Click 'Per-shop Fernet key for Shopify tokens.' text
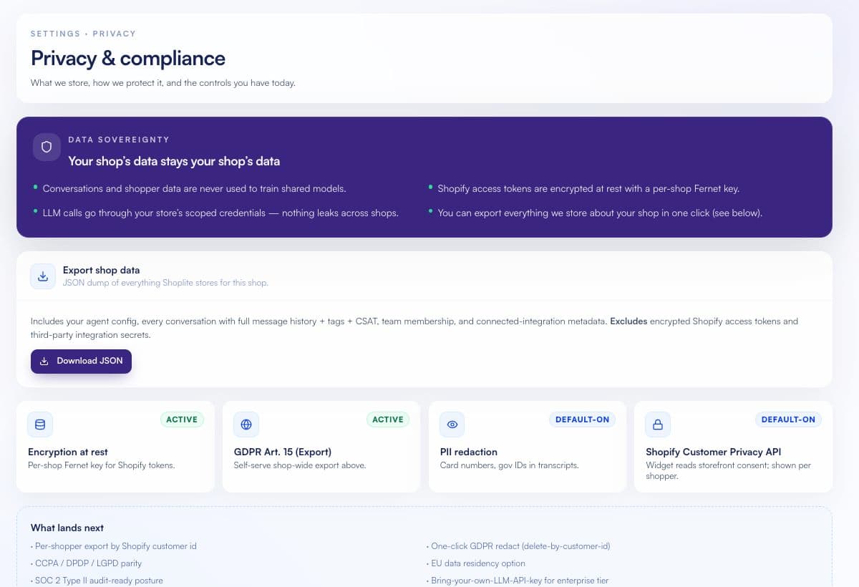 pos(101,465)
